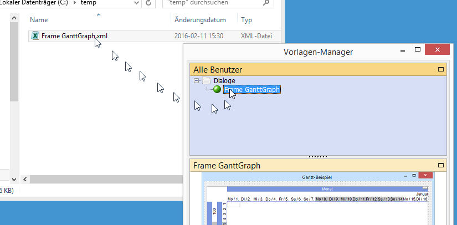This screenshot has height=225, width=457.
Task: Click the green ball icon beside Frame GanttGraph
Action: click(217, 89)
